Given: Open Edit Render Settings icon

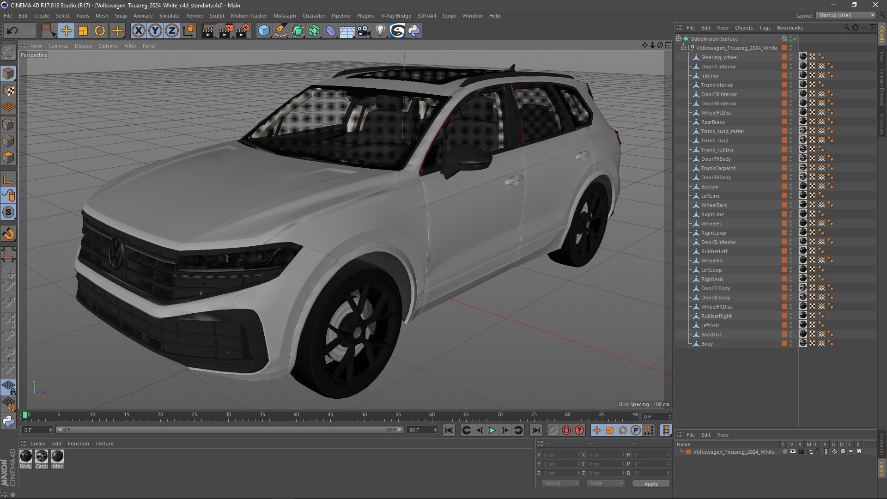Looking at the screenshot, I should [x=243, y=31].
